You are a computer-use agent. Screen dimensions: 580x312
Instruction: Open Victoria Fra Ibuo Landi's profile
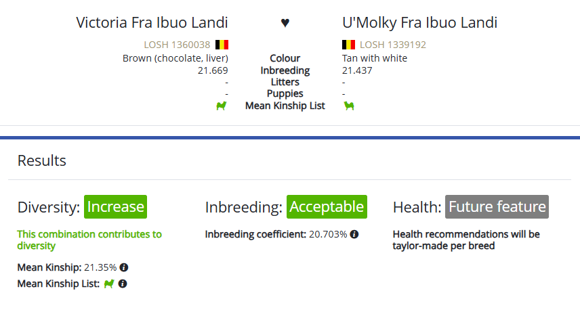pyautogui.click(x=152, y=23)
